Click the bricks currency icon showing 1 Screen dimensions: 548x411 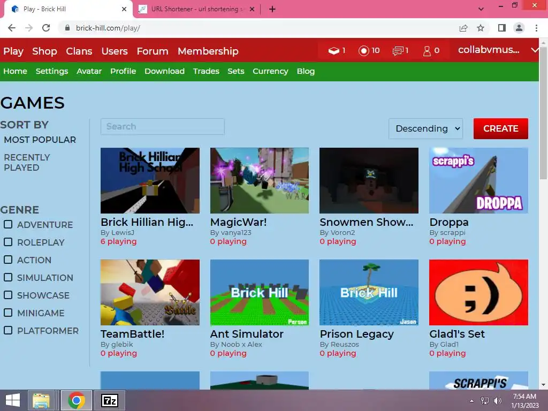click(334, 51)
